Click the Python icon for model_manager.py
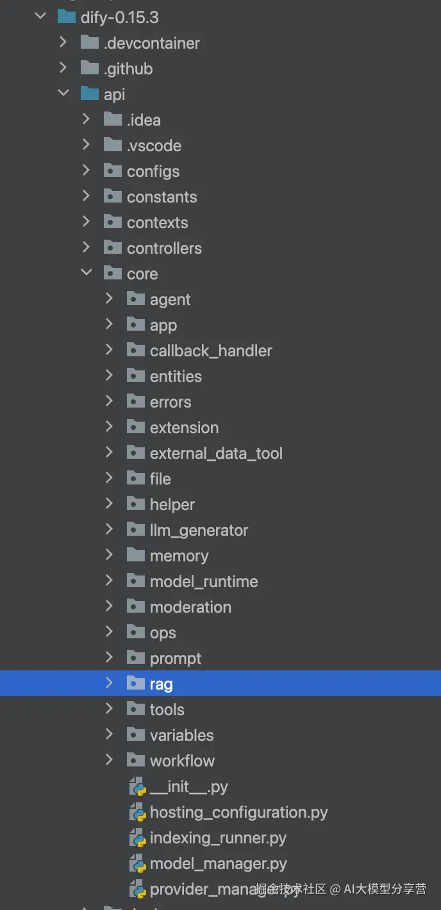The height and width of the screenshot is (910, 441). coord(138,864)
